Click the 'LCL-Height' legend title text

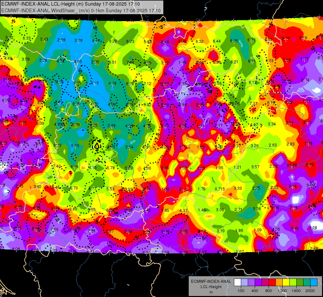click(211, 287)
